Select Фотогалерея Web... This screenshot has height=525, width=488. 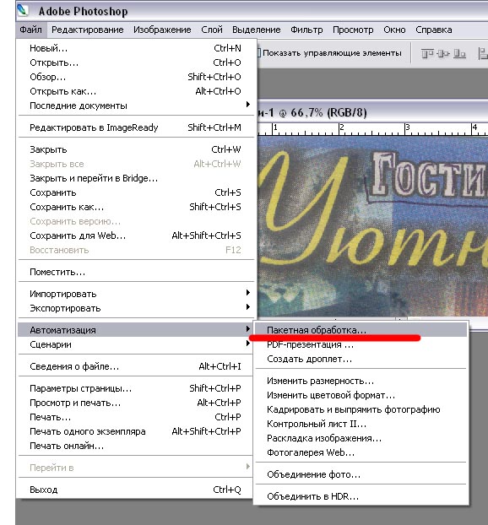click(x=361, y=453)
